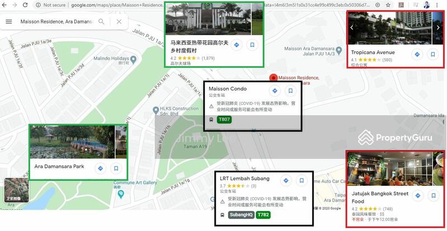Click the PDF extension icon in the toolbar
447x231 pixels.
tap(401, 5)
